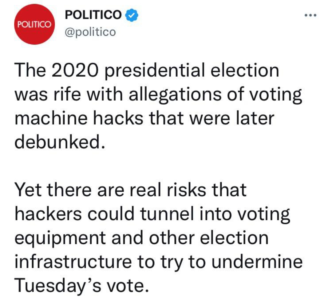Click the line 'machine hacks that were later'
332x300 pixels.
pyautogui.click(x=144, y=118)
